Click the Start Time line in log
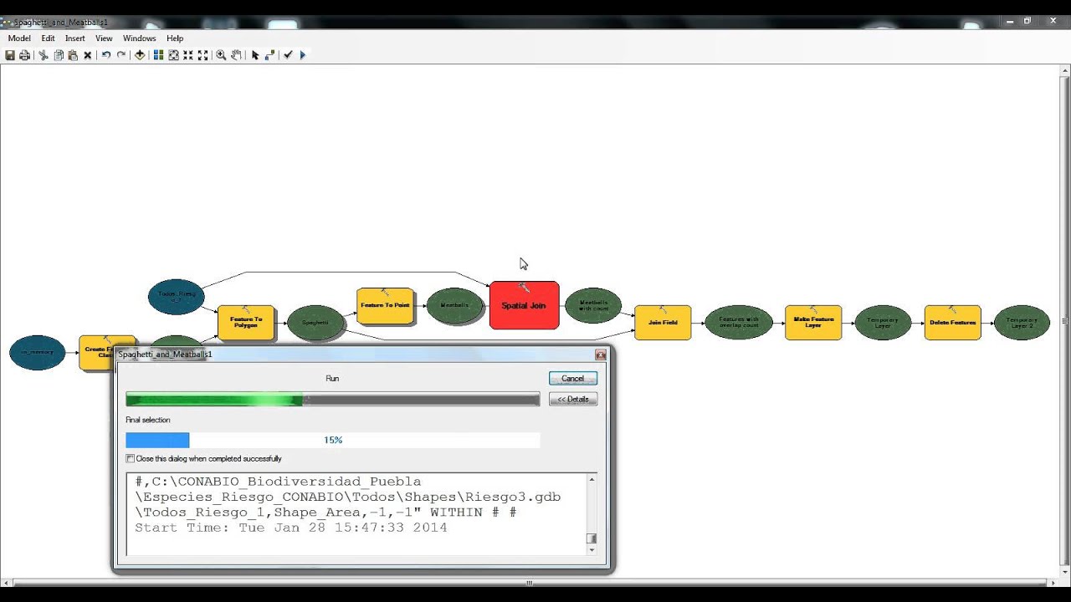Image resolution: width=1071 pixels, height=602 pixels. pyautogui.click(x=291, y=528)
